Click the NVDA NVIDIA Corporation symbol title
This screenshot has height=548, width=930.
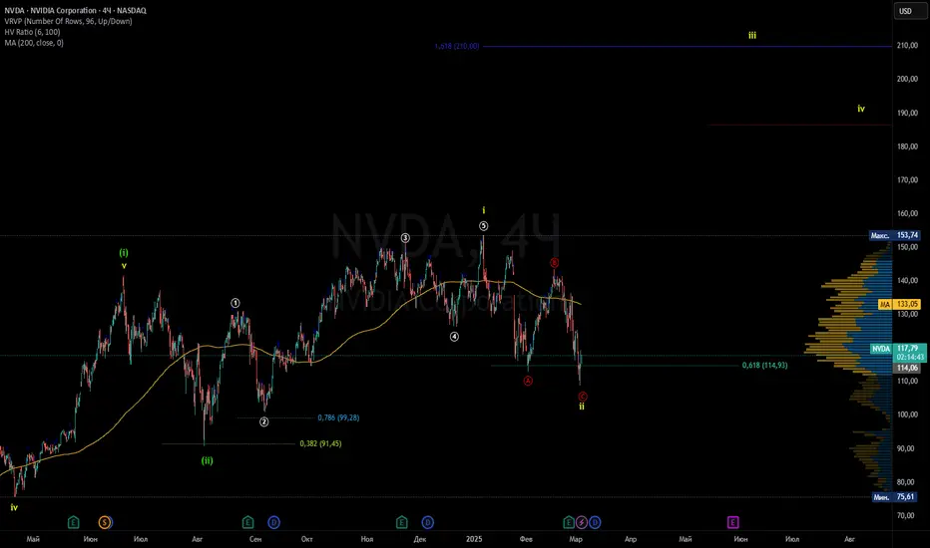(x=75, y=10)
